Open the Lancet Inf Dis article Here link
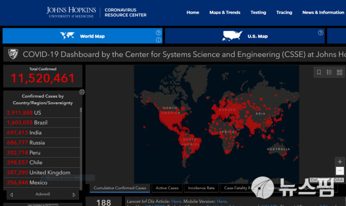346x206 pixels. coord(176,201)
